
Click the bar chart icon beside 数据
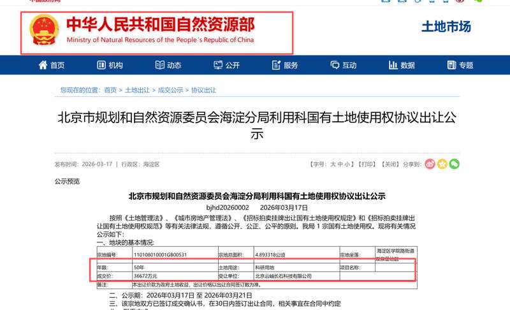393,65
